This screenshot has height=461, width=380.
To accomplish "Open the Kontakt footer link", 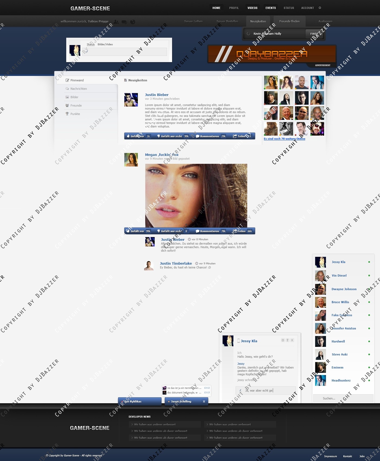I will click(347, 456).
